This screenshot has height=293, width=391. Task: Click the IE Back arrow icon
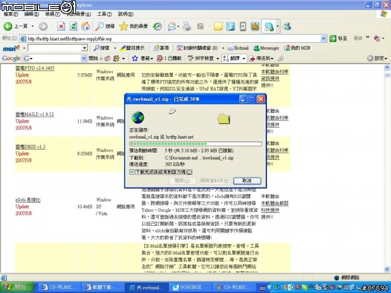click(x=8, y=26)
